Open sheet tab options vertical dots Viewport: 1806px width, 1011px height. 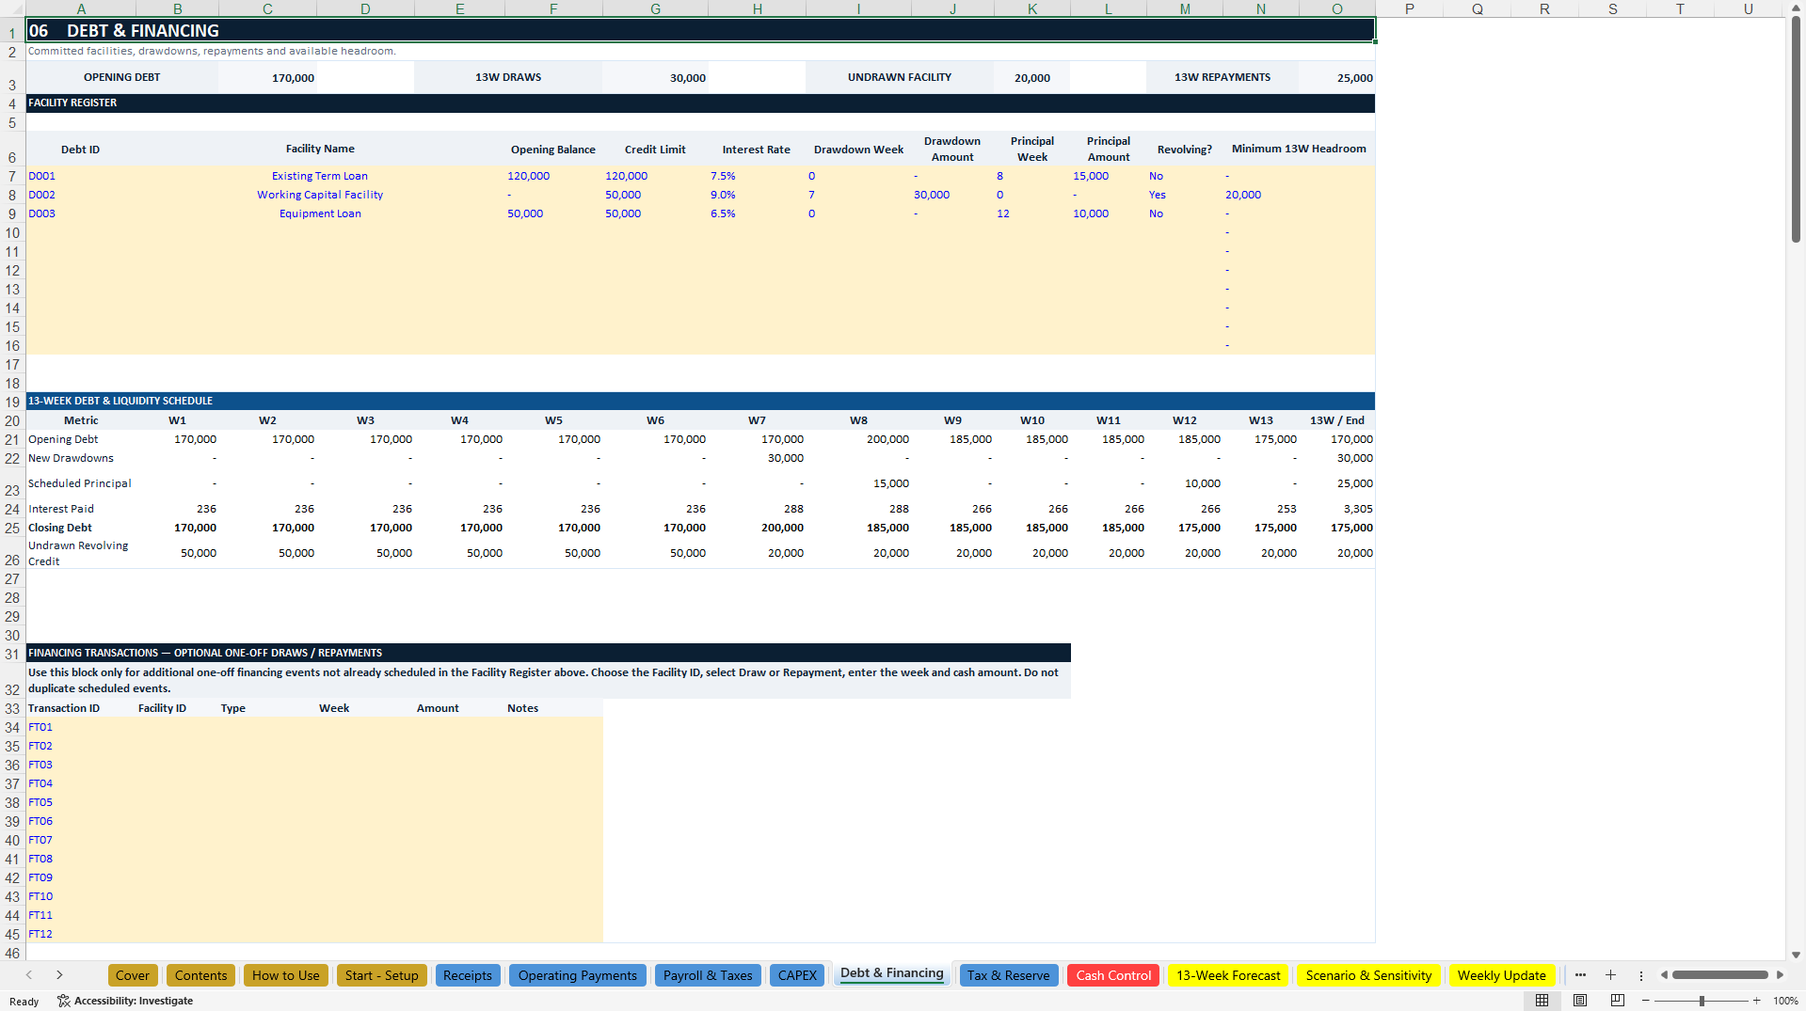(1640, 975)
